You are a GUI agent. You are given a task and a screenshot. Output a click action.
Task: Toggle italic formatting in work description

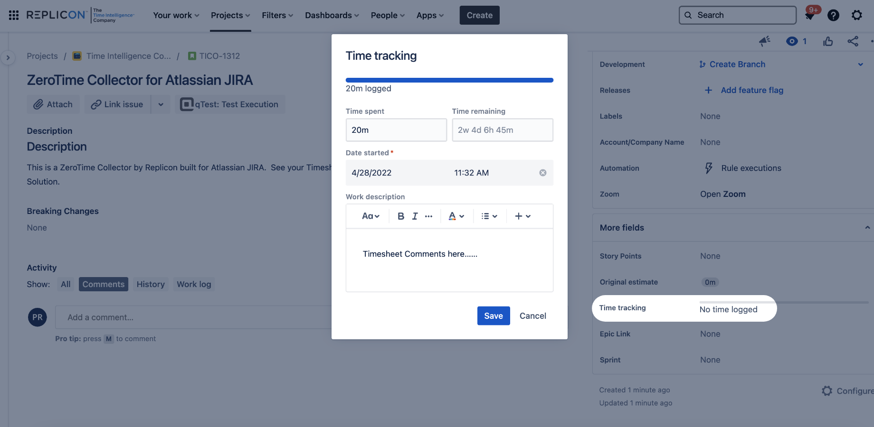coord(415,216)
